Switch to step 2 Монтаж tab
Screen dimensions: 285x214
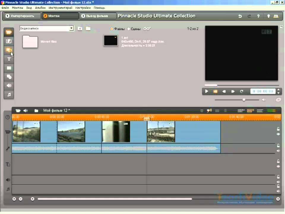[60, 16]
